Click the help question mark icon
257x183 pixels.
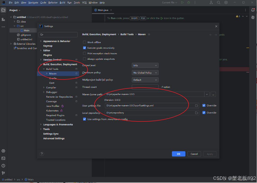(42, 154)
